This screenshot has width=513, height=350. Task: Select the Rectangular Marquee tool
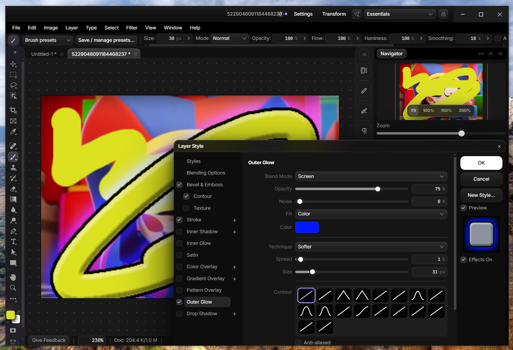click(x=13, y=75)
